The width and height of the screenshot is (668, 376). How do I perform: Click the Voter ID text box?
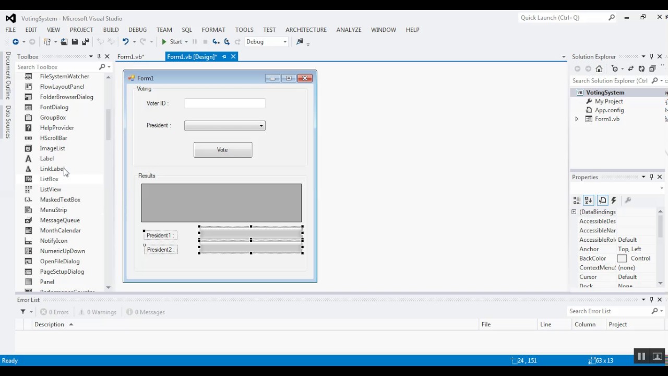tap(224, 103)
